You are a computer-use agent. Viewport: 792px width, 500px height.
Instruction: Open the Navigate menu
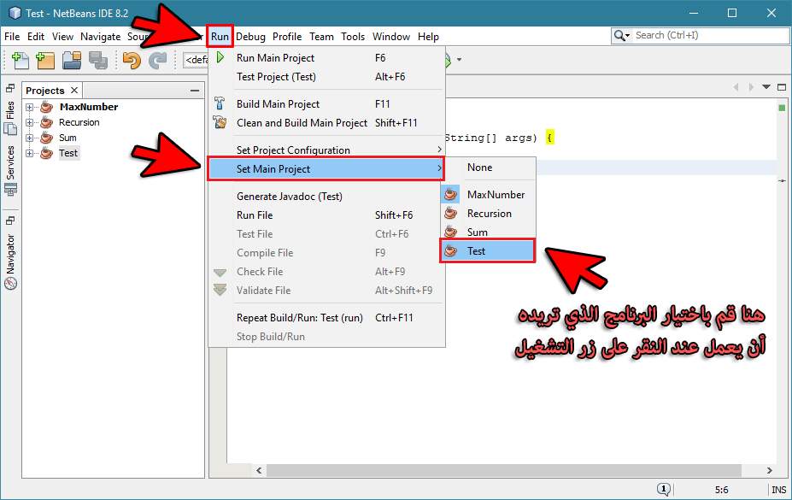(101, 37)
